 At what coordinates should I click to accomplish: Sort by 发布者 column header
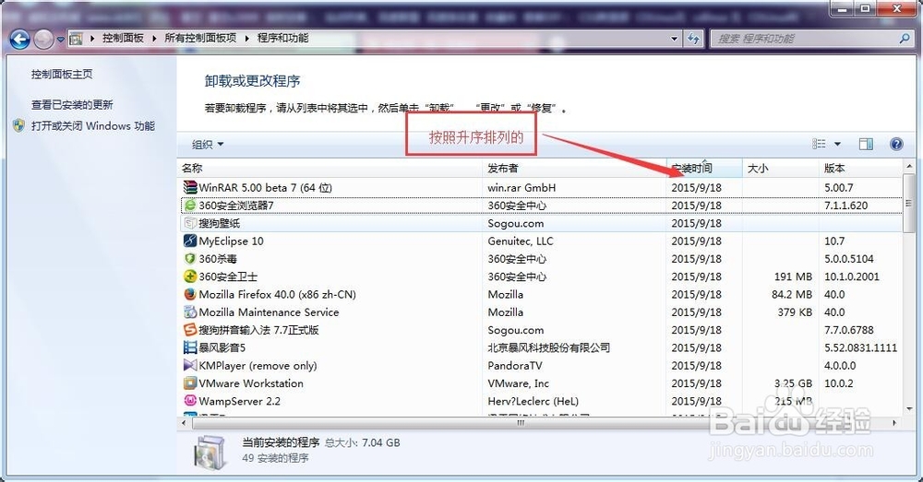click(574, 168)
